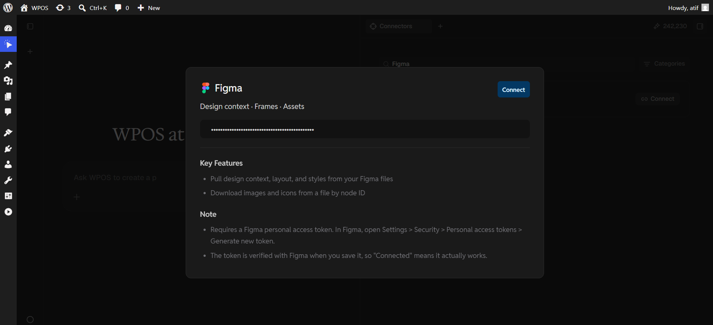
Task: Open Appearance paintbrush sidebar icon
Action: (8, 133)
